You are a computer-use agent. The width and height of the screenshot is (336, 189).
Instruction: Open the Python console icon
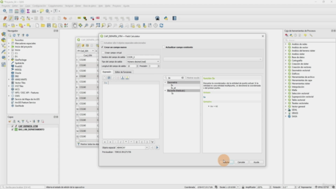[x=166, y=18]
